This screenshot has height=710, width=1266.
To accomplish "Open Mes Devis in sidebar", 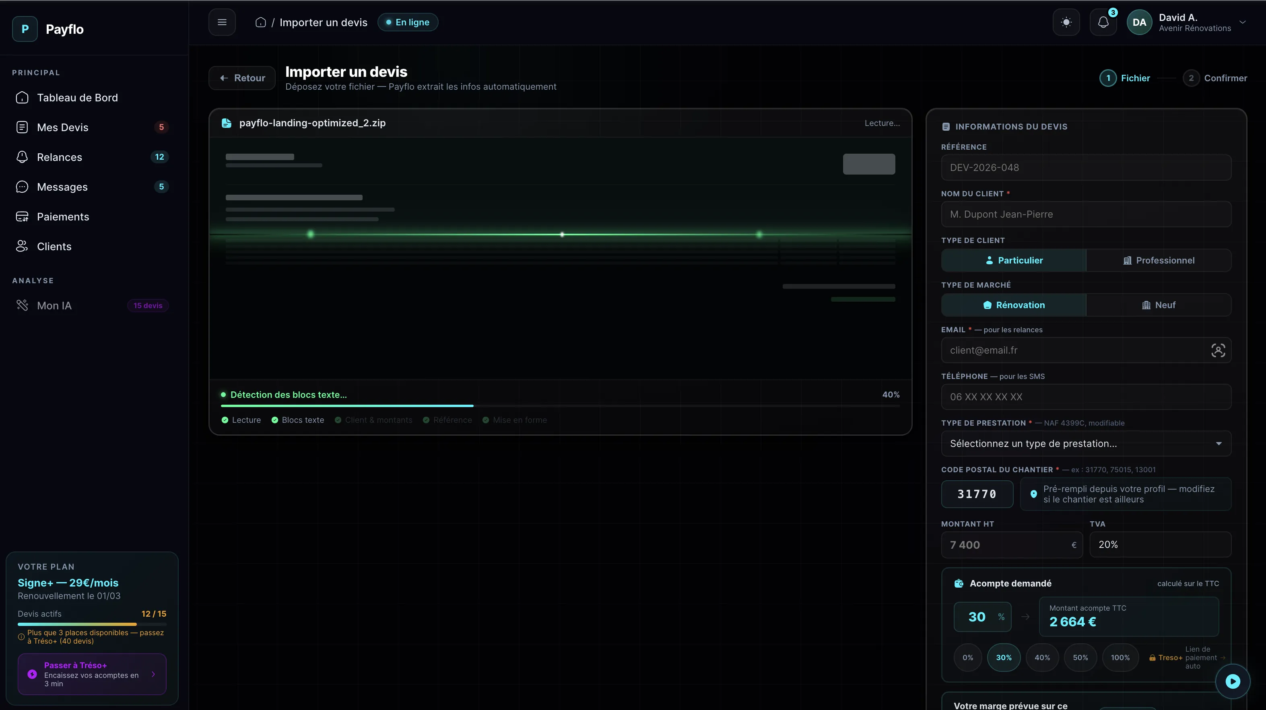I will 63,127.
